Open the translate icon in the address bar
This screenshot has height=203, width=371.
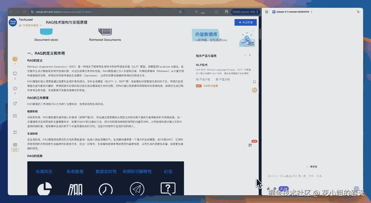[189, 12]
